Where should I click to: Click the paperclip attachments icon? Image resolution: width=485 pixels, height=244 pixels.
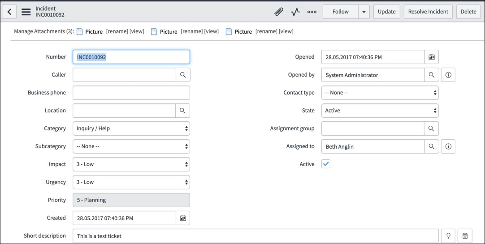pyautogui.click(x=279, y=12)
